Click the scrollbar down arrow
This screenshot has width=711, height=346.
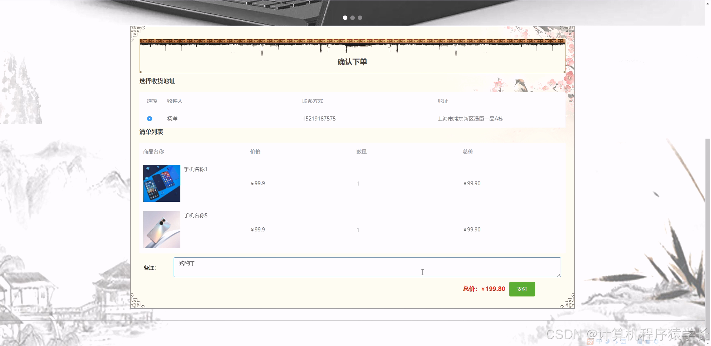tap(708, 343)
